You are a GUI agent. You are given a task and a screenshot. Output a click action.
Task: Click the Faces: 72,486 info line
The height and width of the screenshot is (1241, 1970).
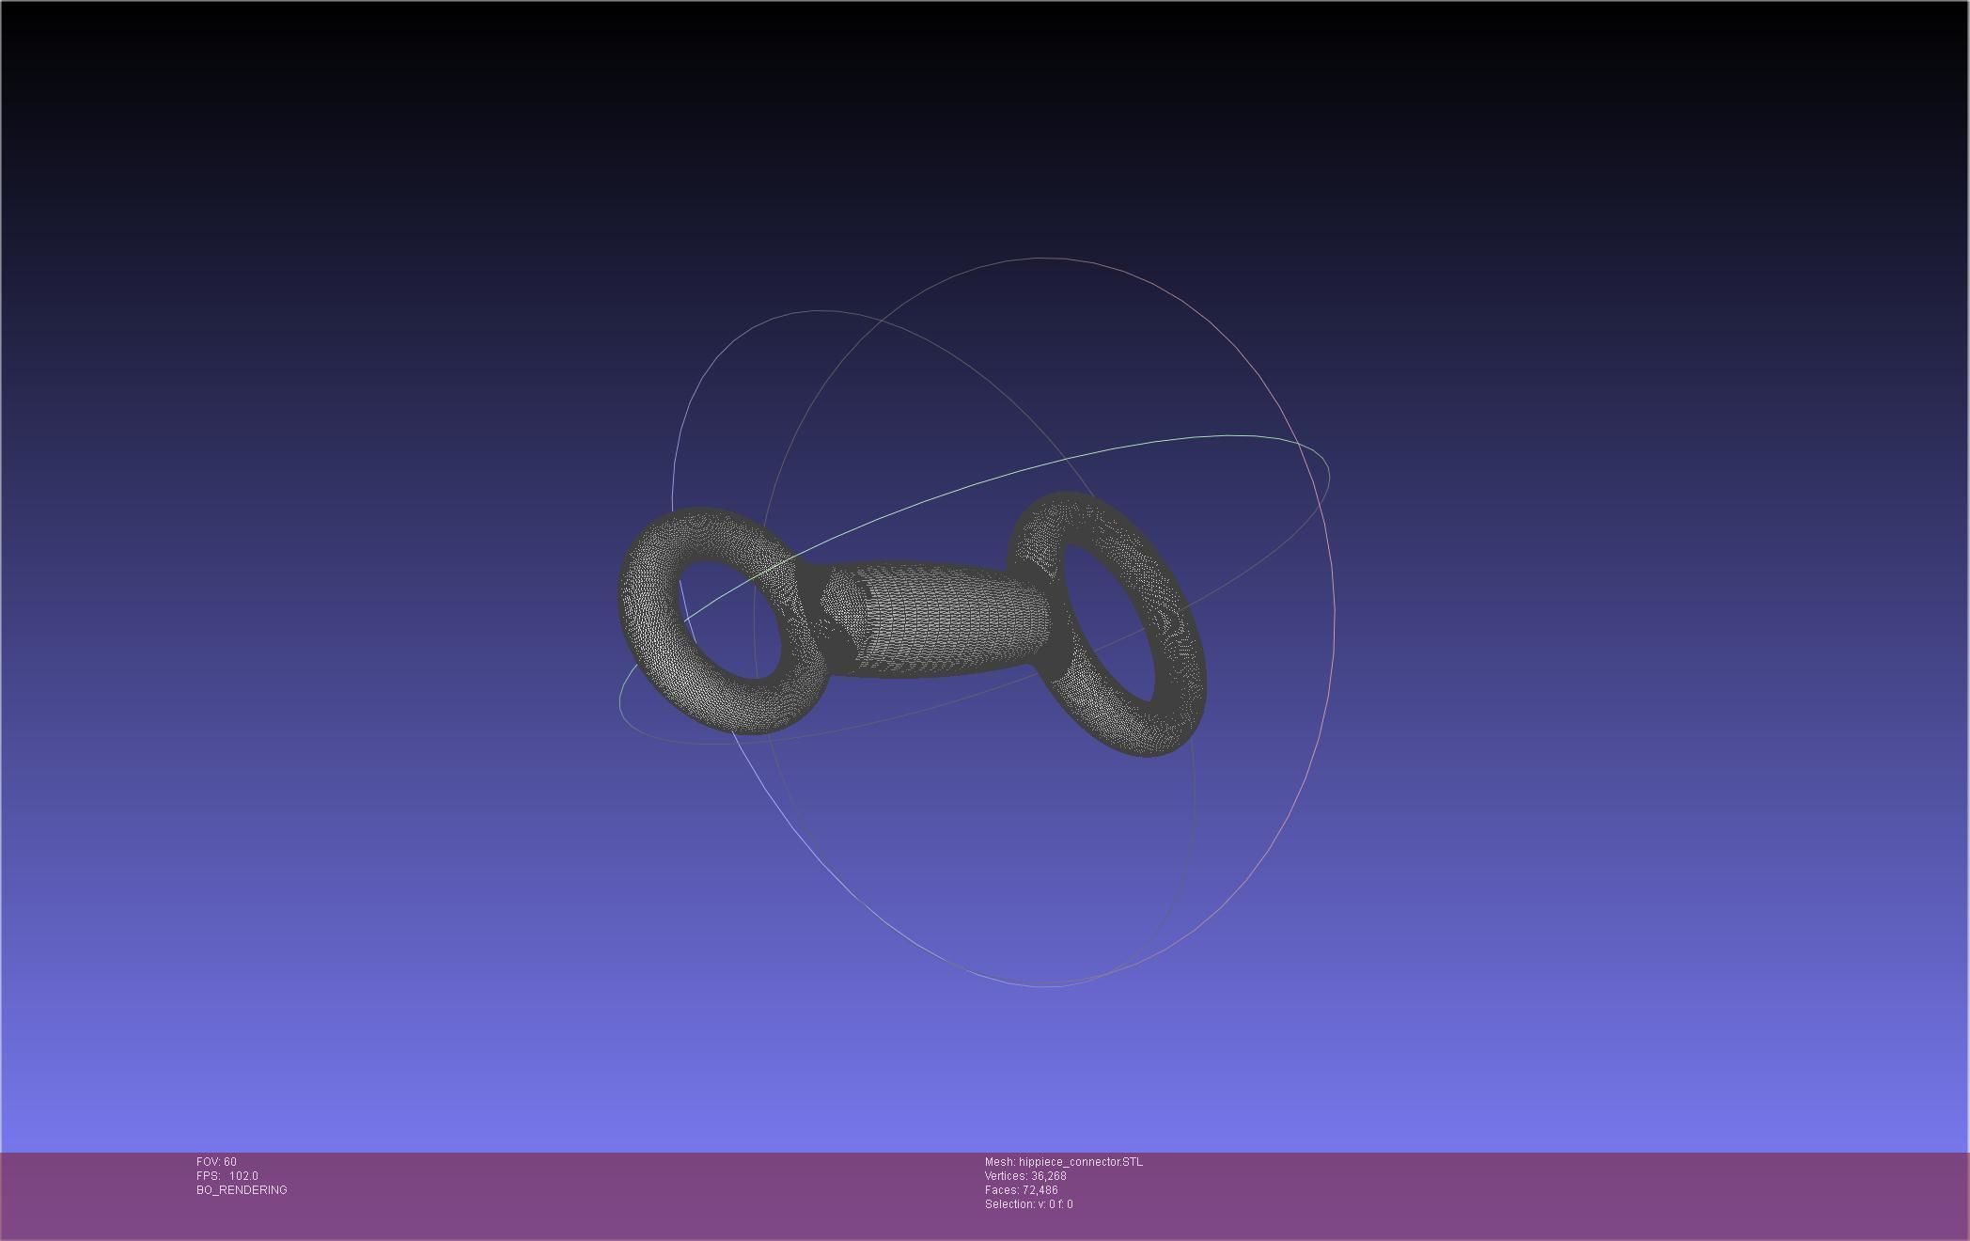click(1021, 1190)
